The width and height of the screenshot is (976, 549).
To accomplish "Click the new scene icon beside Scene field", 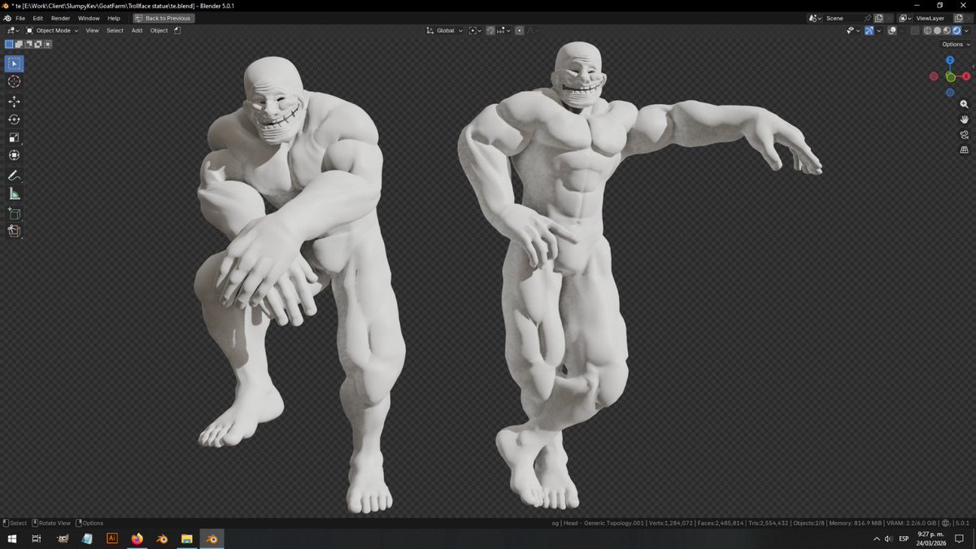I will 878,18.
